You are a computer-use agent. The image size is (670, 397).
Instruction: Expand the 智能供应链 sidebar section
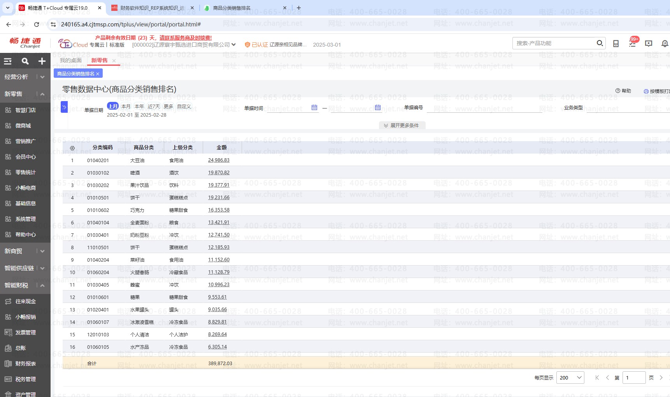click(42, 268)
